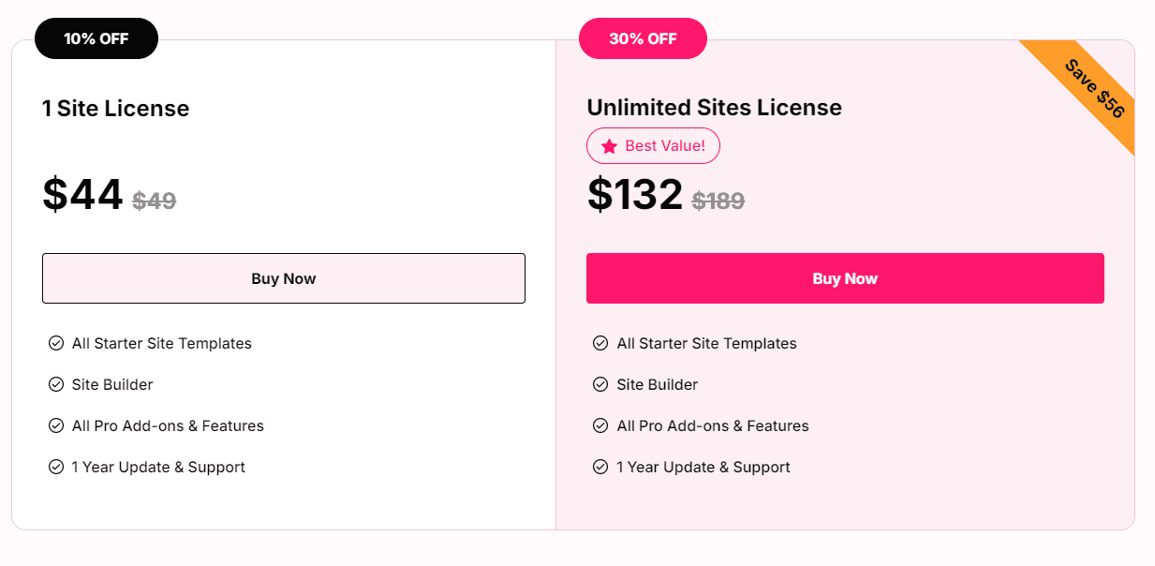Select the check icon for All Pro Add-ons & Features
Screen dimensions: 1155x566
(x=55, y=425)
